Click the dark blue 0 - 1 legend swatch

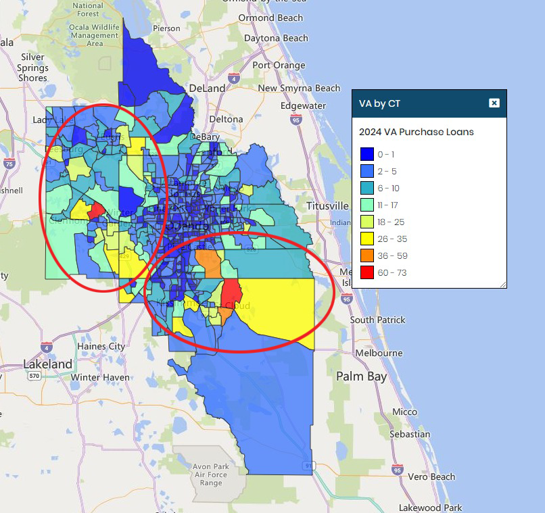click(367, 154)
